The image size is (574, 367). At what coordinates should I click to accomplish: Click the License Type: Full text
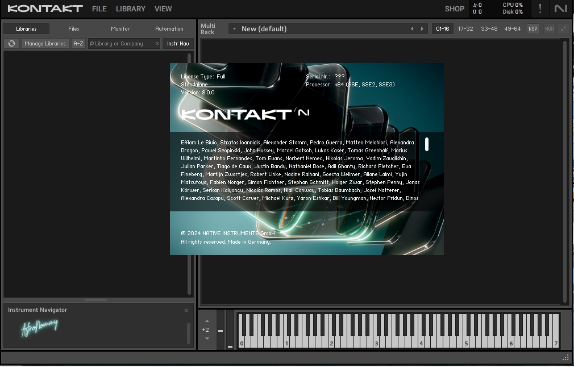[x=203, y=77]
